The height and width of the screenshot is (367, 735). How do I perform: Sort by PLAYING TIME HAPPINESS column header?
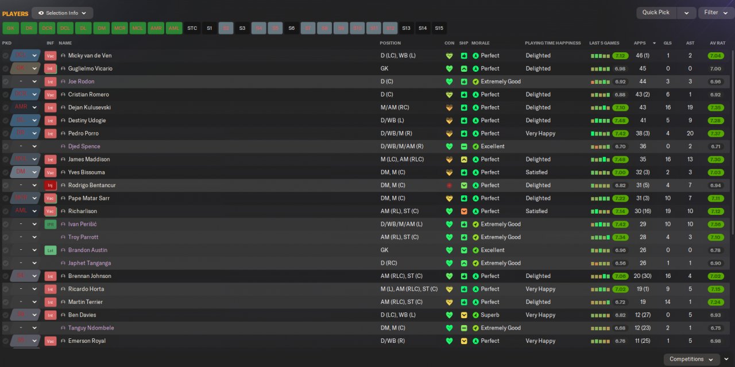pyautogui.click(x=553, y=44)
